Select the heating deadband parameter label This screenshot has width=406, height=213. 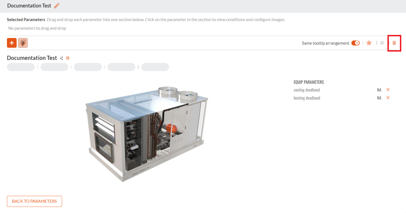click(x=307, y=98)
